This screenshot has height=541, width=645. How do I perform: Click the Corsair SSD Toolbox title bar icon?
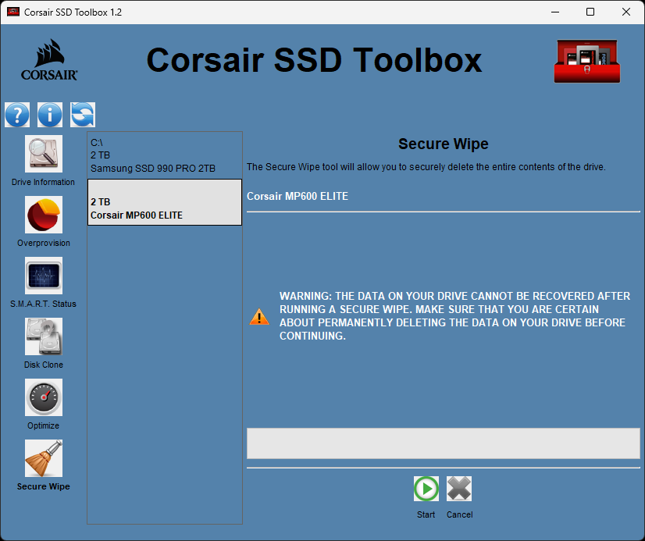pyautogui.click(x=11, y=12)
